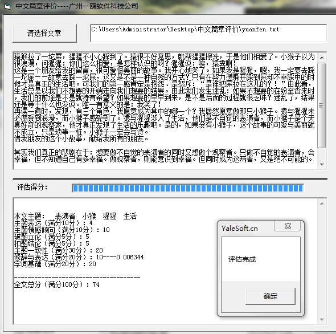
Task: Click the up arrow of results pane scrollbar
Action: [x=322, y=203]
